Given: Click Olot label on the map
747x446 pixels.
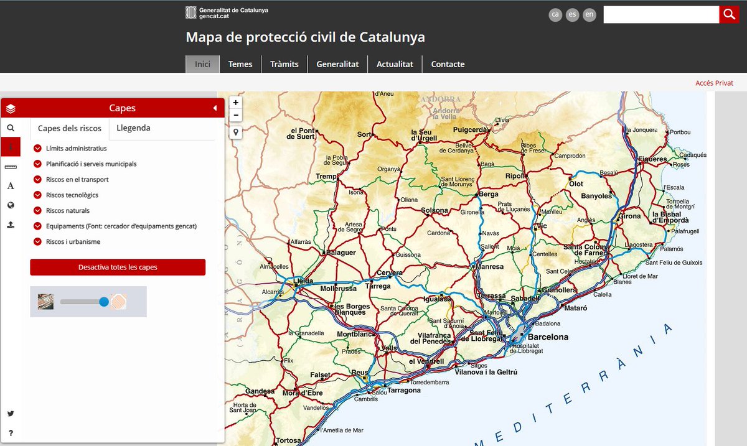Looking at the screenshot, I should [576, 184].
